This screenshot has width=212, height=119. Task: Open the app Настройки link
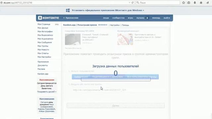coord(115,25)
